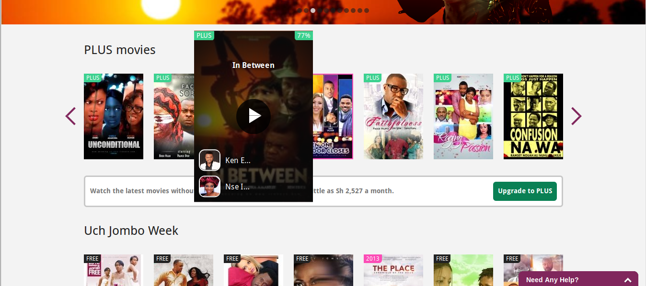
Task: Click PLUS badge on Unconditional poster
Action: [93, 77]
